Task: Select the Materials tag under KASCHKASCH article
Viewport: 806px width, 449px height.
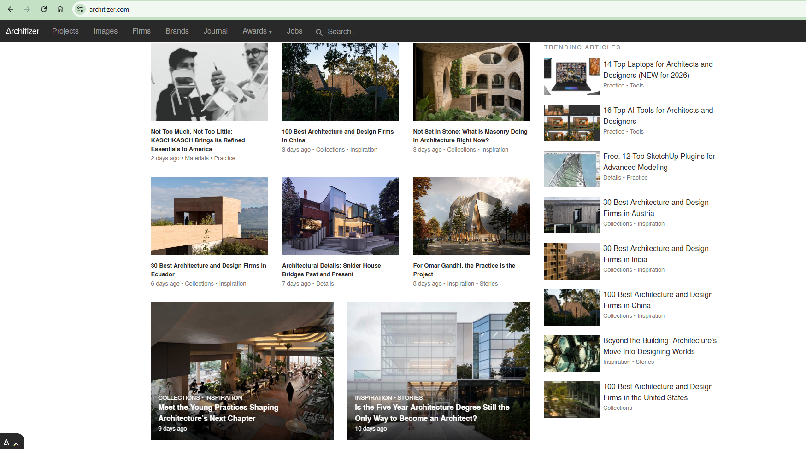Action: click(197, 158)
